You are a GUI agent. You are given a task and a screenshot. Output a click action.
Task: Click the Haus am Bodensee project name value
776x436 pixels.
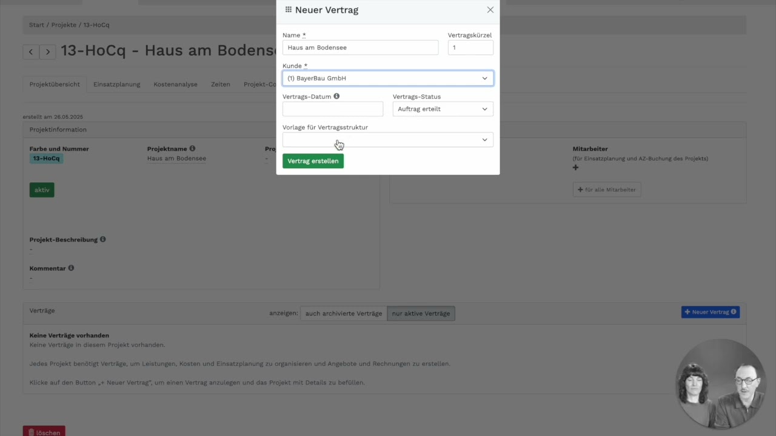click(176, 159)
